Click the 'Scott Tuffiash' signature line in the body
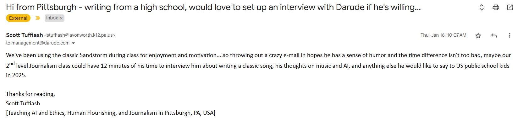 23,103
